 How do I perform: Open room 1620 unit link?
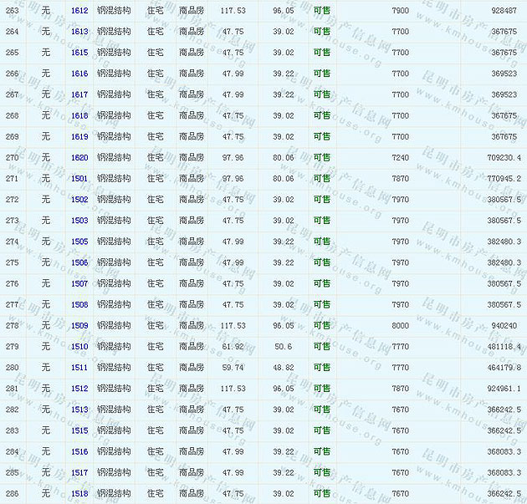[79, 157]
